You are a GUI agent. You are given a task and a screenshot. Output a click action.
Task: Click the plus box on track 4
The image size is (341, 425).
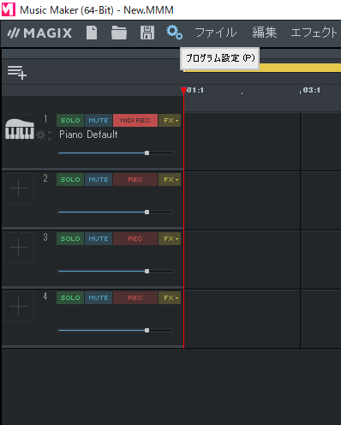(19, 307)
